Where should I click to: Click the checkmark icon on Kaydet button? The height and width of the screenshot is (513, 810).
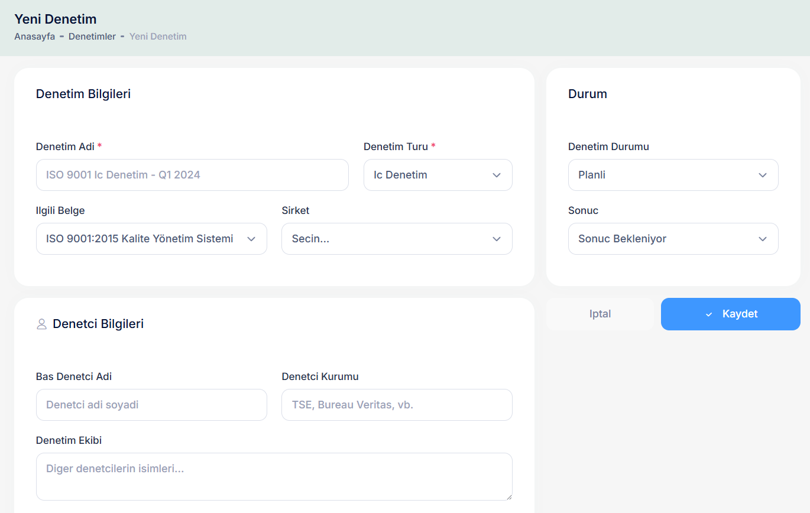709,314
